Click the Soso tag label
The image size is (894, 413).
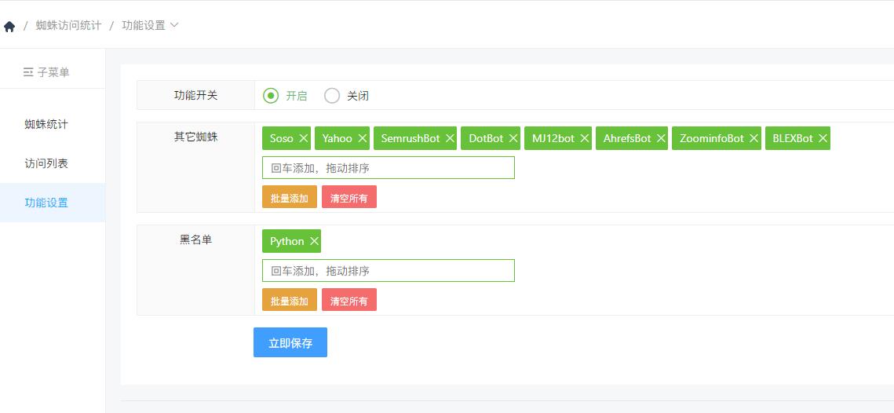coord(282,139)
